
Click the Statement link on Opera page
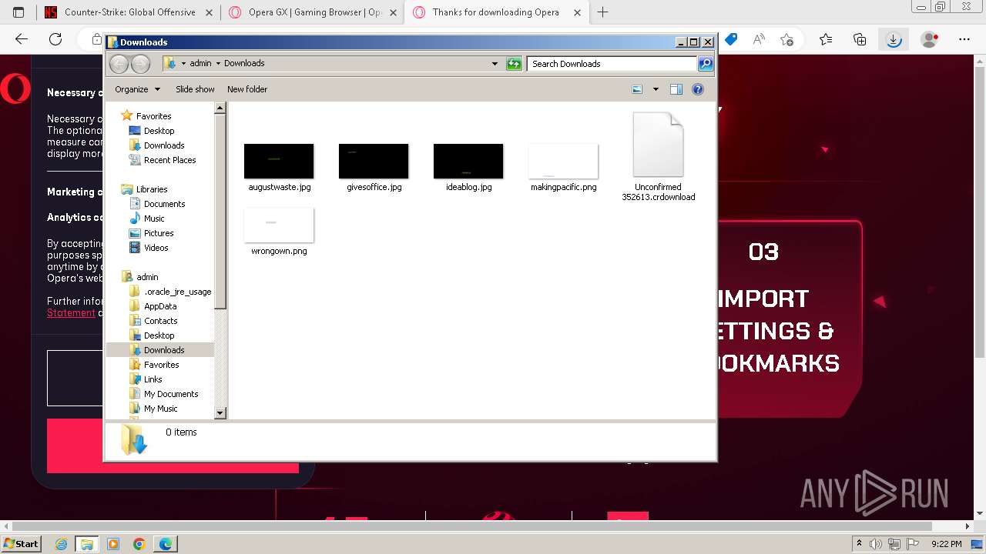(71, 312)
